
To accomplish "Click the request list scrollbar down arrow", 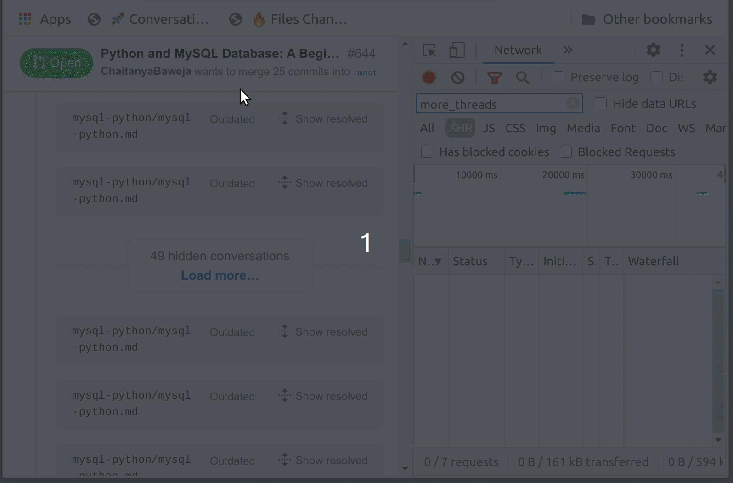I will [x=718, y=440].
